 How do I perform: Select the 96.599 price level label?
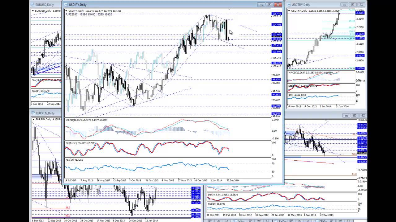tap(277, 106)
